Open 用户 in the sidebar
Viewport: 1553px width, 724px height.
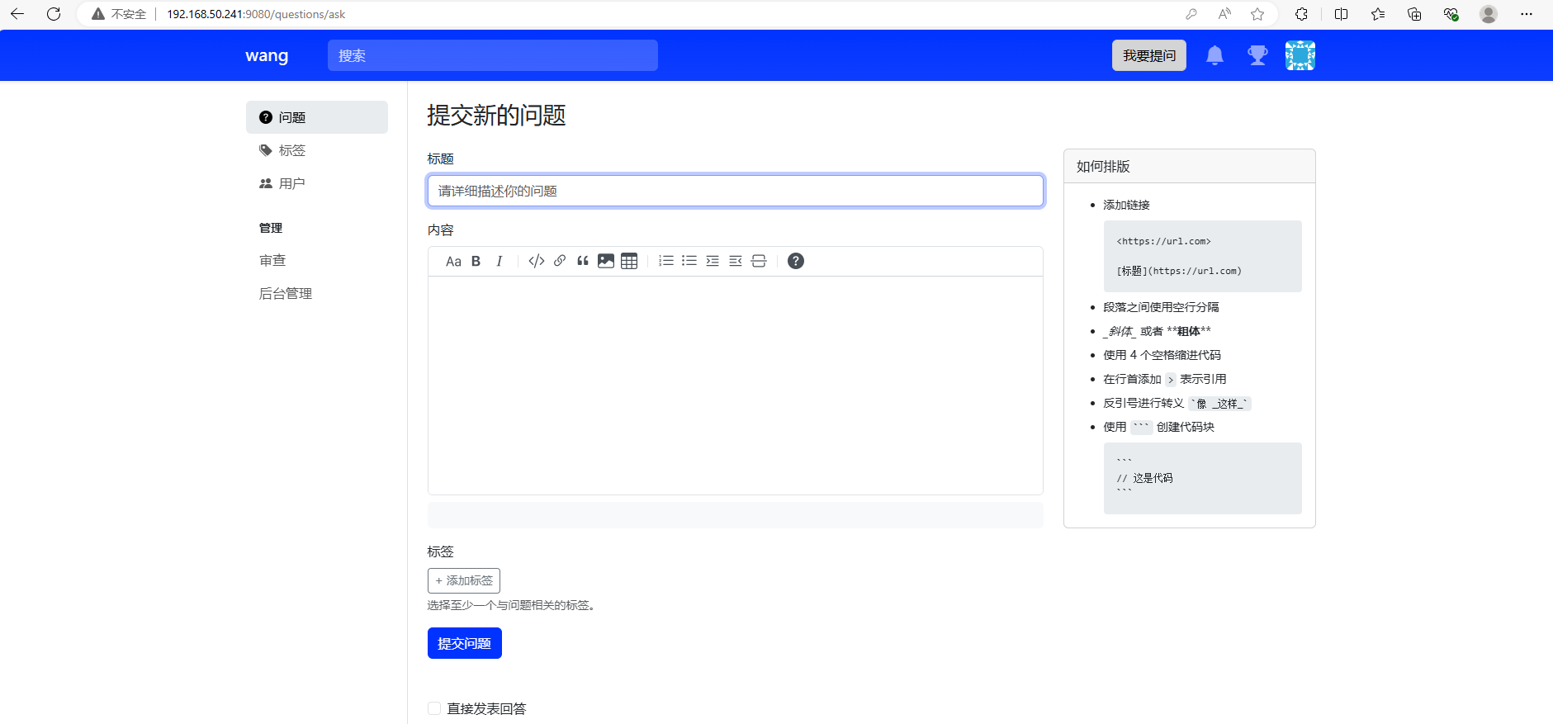(317, 183)
